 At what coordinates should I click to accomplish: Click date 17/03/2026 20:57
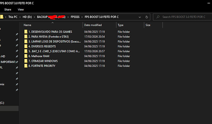click(94, 51)
